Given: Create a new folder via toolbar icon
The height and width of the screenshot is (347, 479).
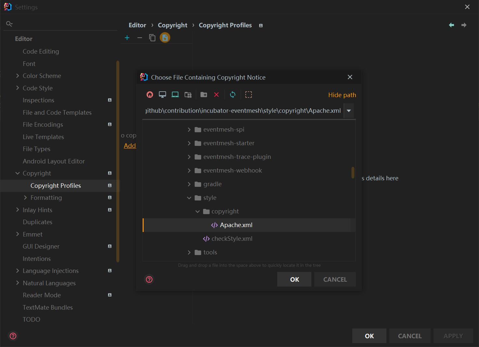Looking at the screenshot, I should pyautogui.click(x=204, y=95).
